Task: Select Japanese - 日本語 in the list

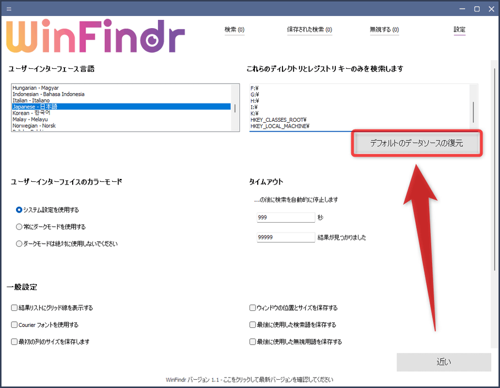Action: (x=121, y=106)
